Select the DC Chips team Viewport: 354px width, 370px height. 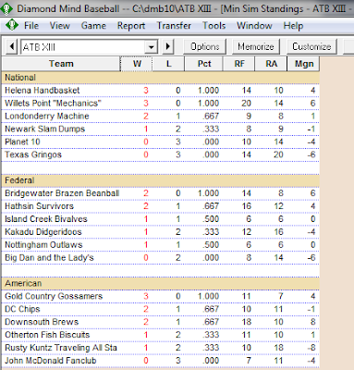(22, 309)
